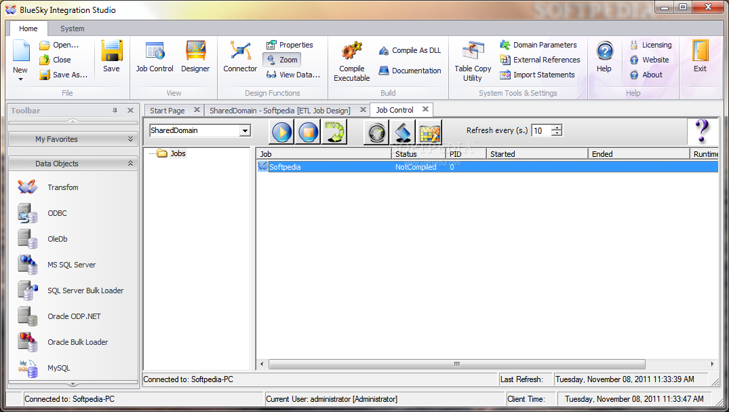
Task: Select the Connector design tool
Action: tap(240, 56)
